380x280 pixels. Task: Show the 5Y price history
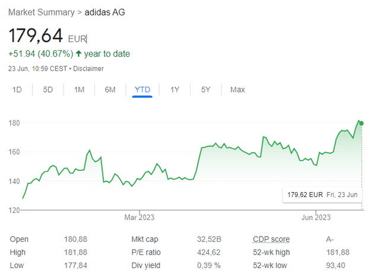pyautogui.click(x=206, y=90)
